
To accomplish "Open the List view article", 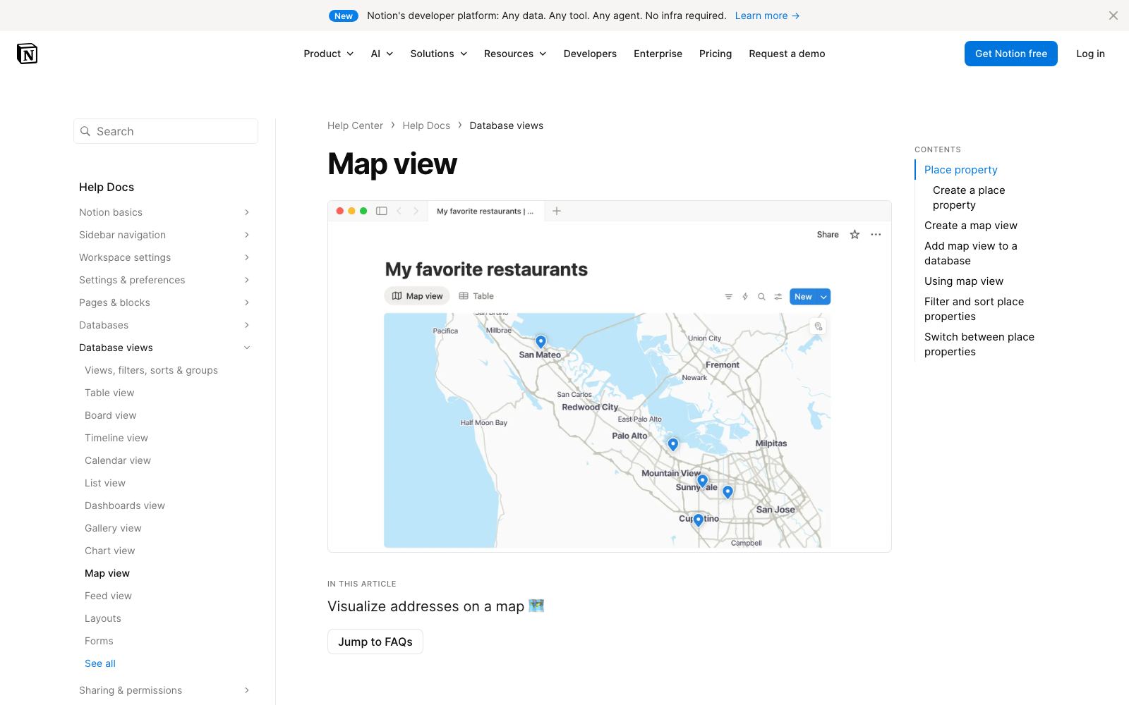I will click(105, 483).
